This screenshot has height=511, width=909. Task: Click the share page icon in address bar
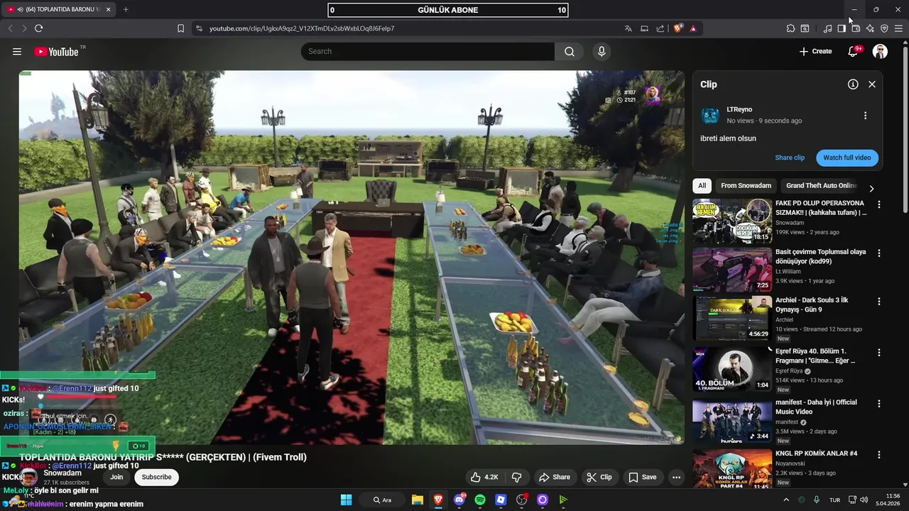(x=660, y=28)
